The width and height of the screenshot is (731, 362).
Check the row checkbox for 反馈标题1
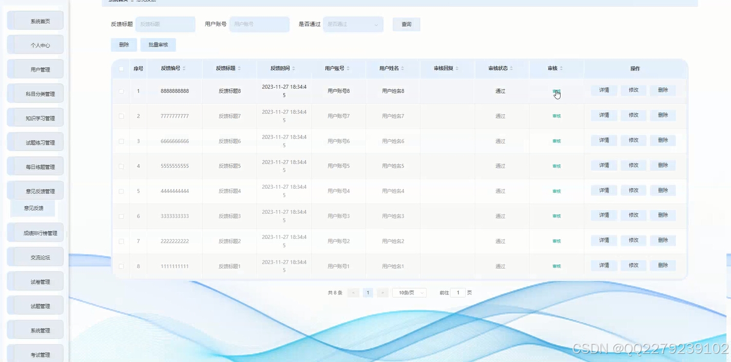coord(121,266)
